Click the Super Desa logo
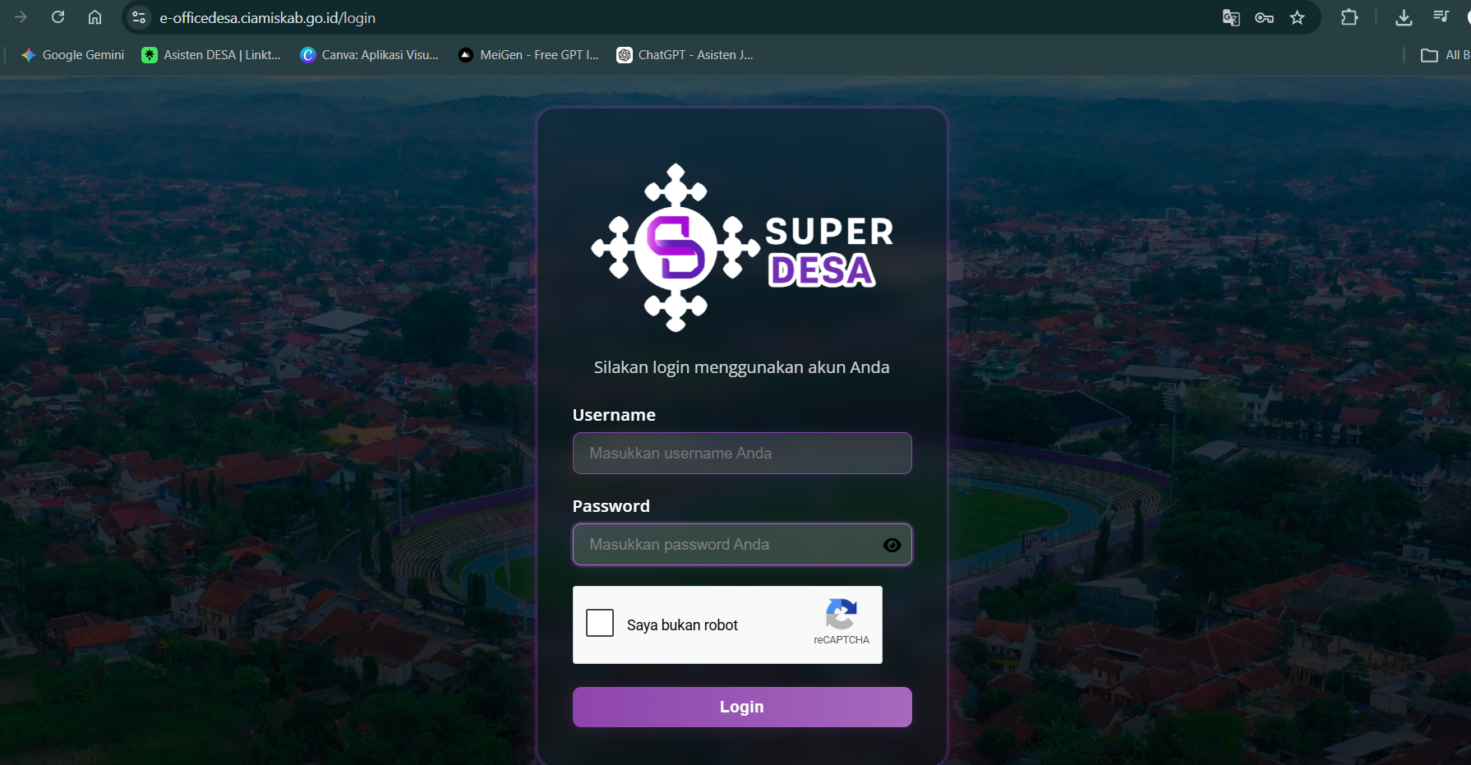Screen dimensions: 1471x765 click(742, 247)
